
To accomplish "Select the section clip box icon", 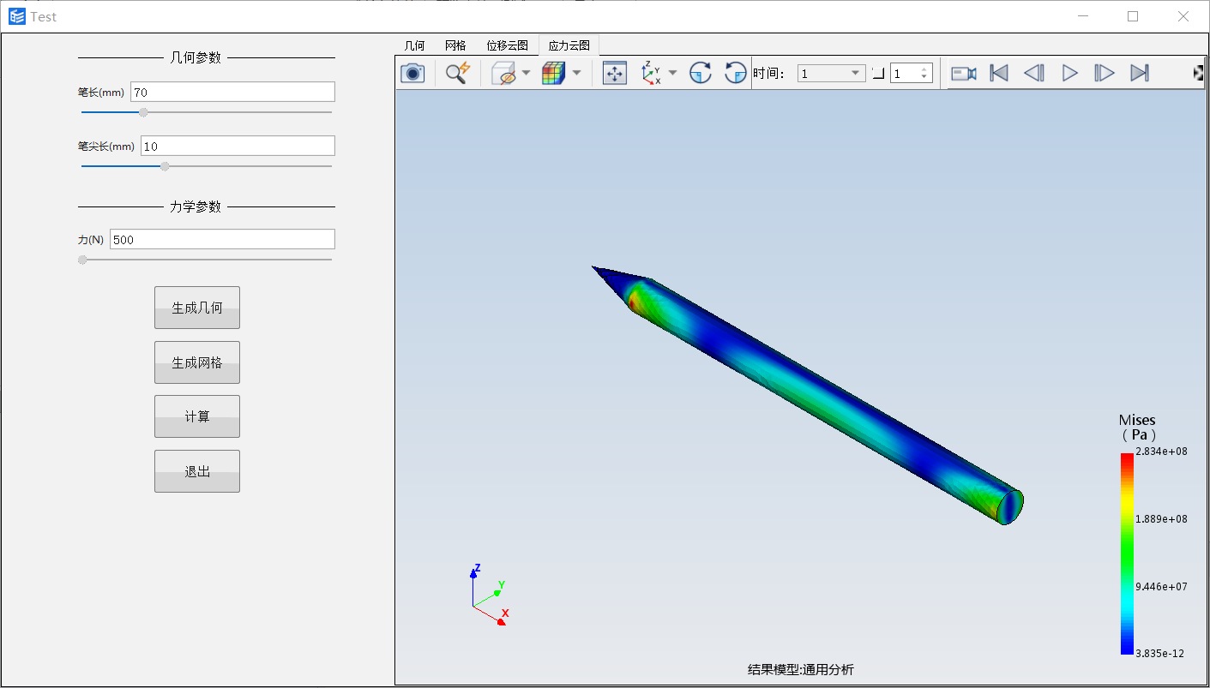I will [x=505, y=74].
